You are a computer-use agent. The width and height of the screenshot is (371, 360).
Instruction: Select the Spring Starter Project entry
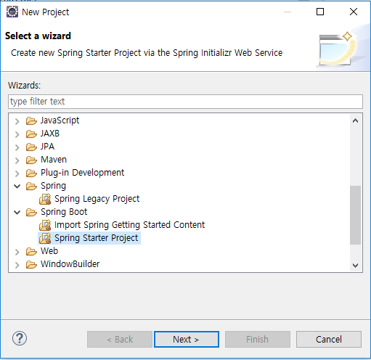97,238
